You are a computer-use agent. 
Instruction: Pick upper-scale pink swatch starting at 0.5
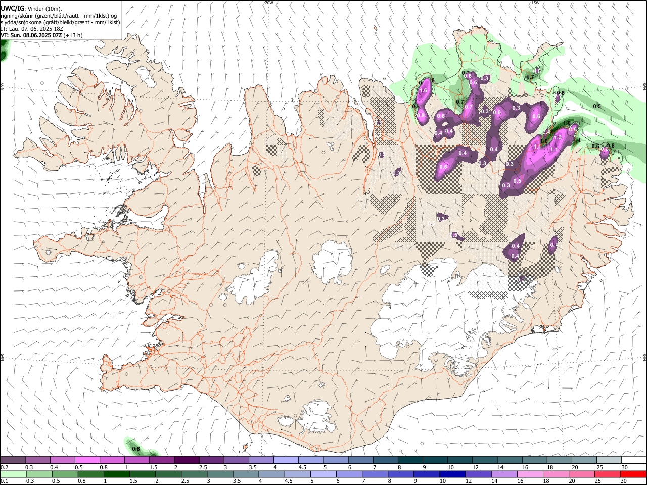[87, 460]
